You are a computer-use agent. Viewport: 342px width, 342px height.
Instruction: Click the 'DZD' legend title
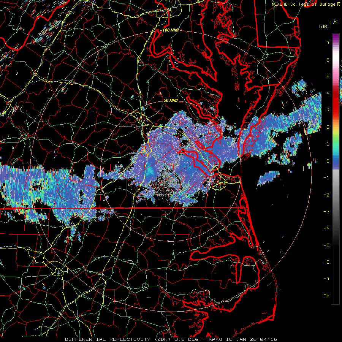click(334, 23)
